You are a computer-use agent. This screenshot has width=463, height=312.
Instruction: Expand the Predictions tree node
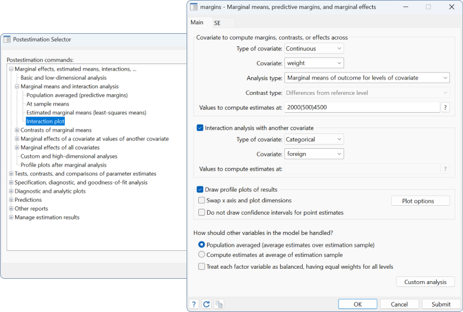pyautogui.click(x=11, y=200)
